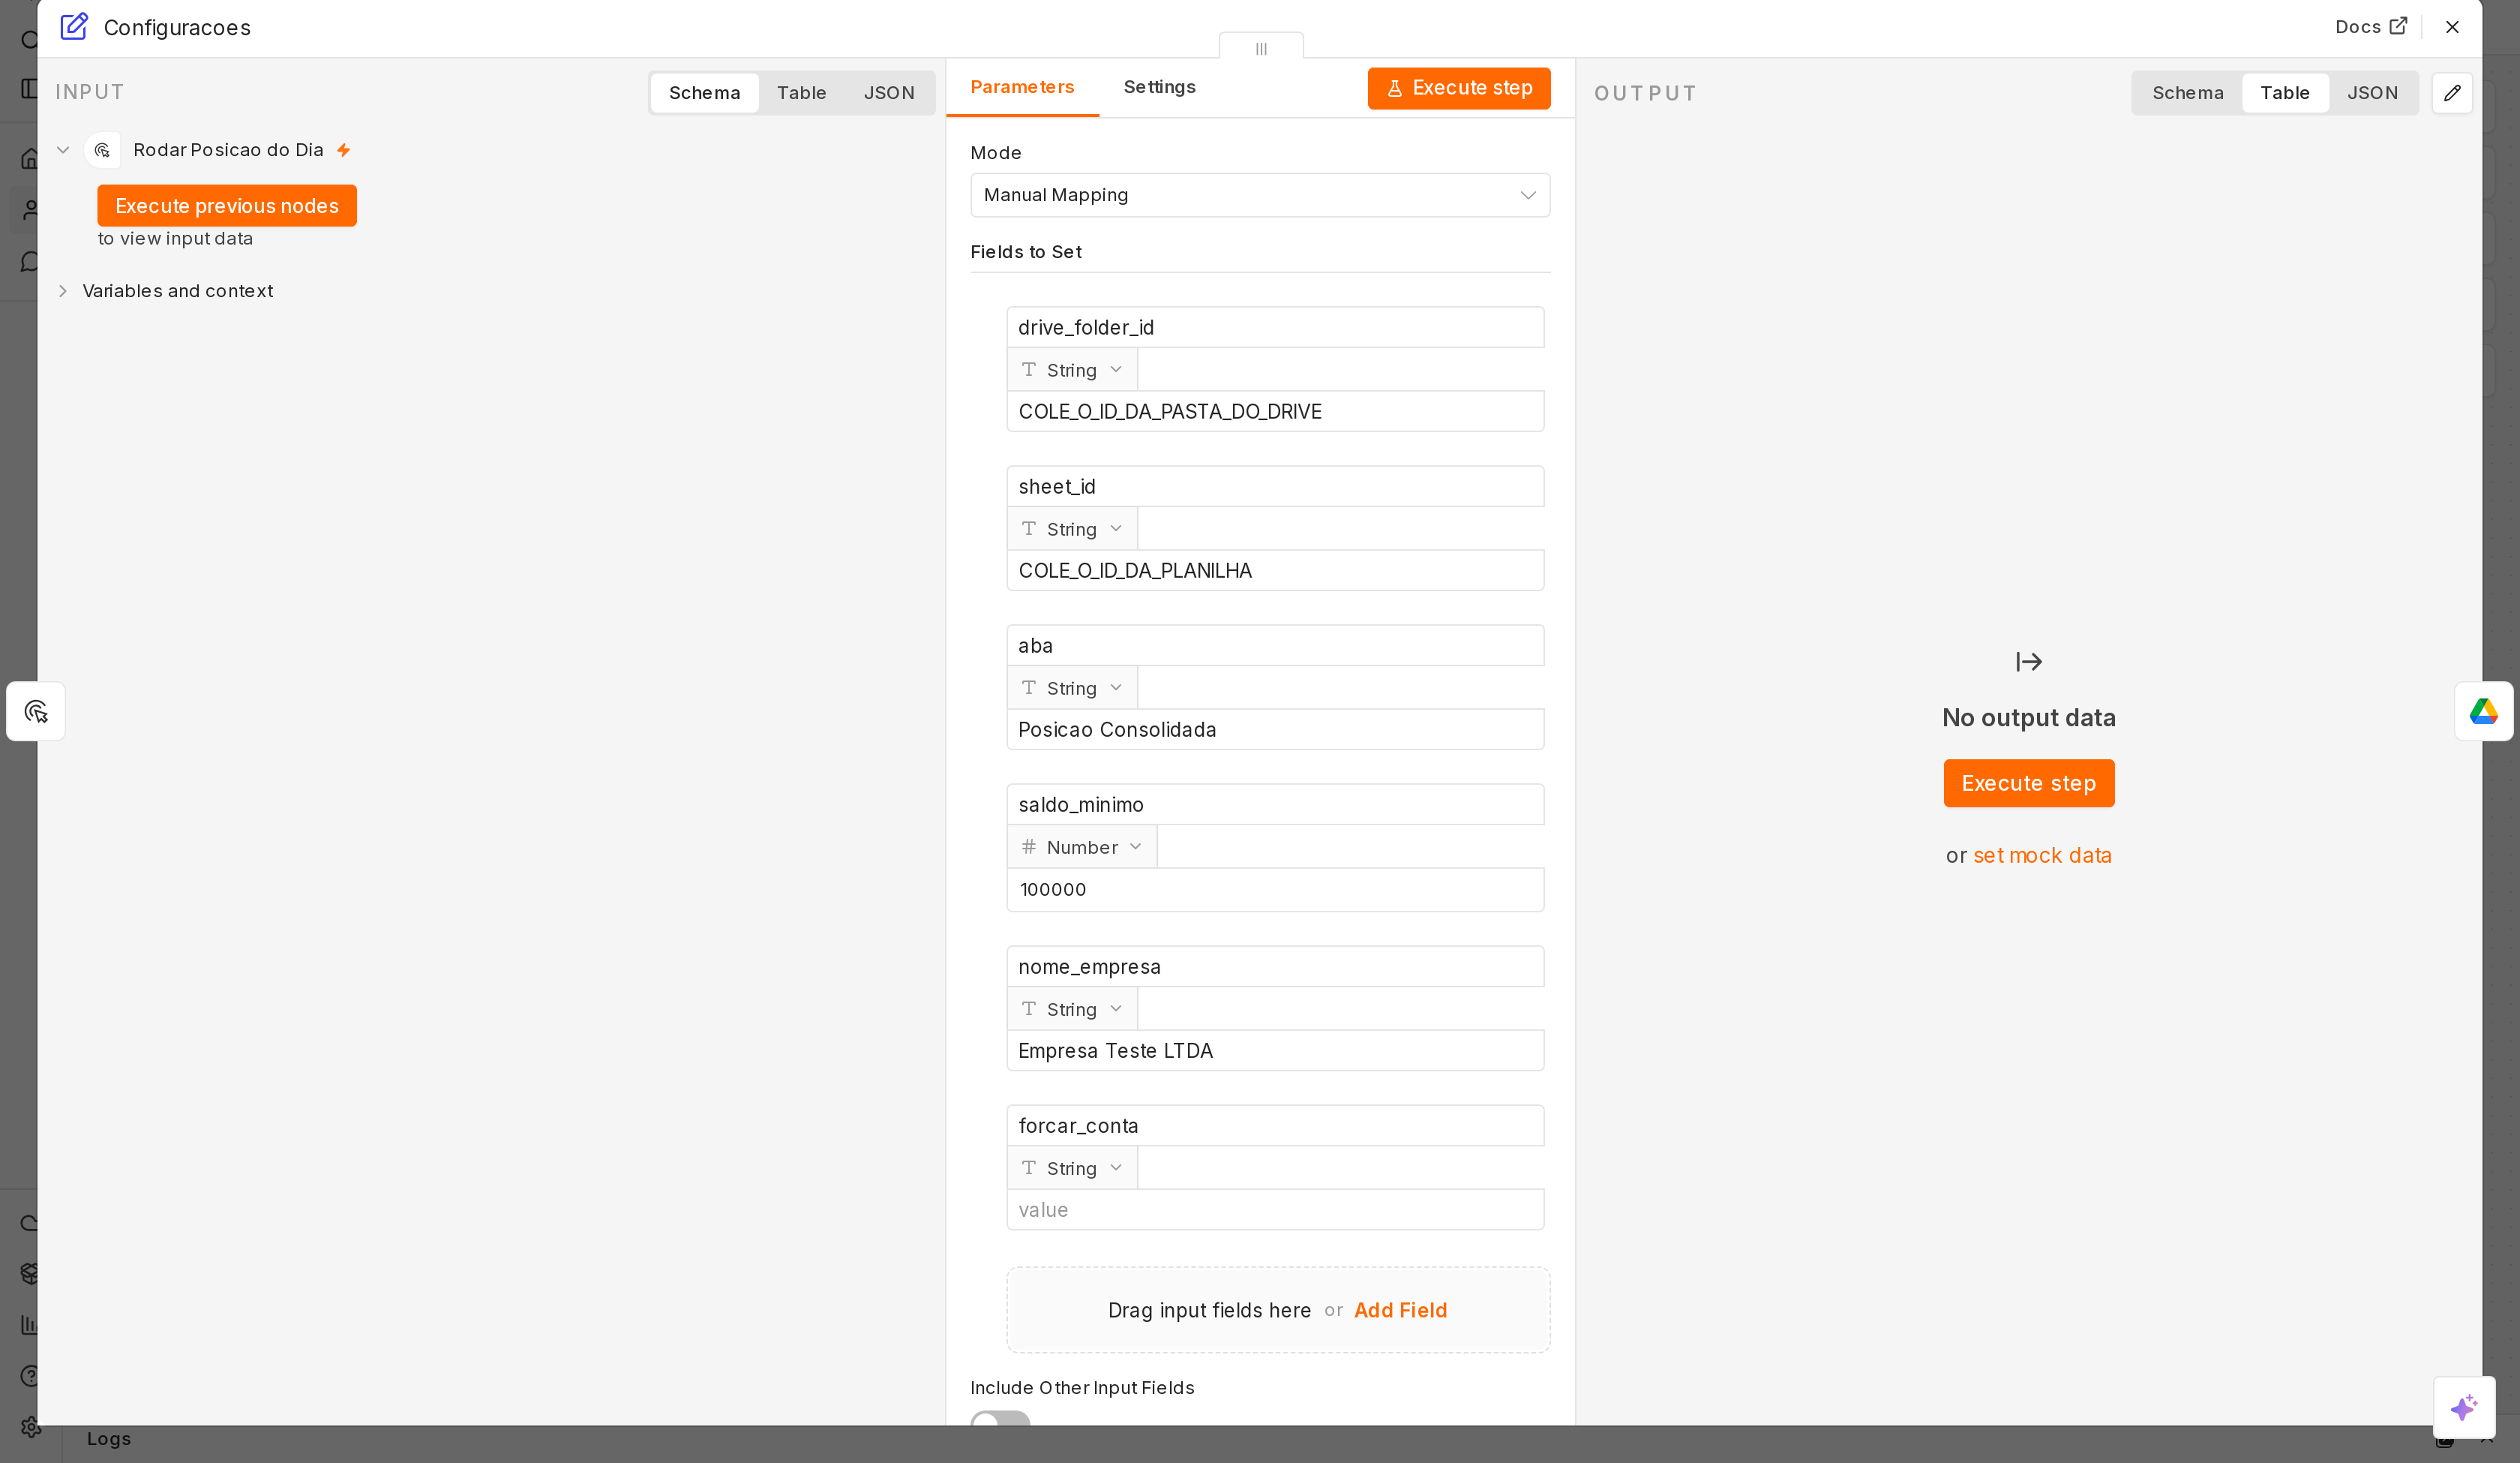Viewport: 2520px width, 1463px height.
Task: Click Execute previous nodes button
Action: [x=227, y=206]
